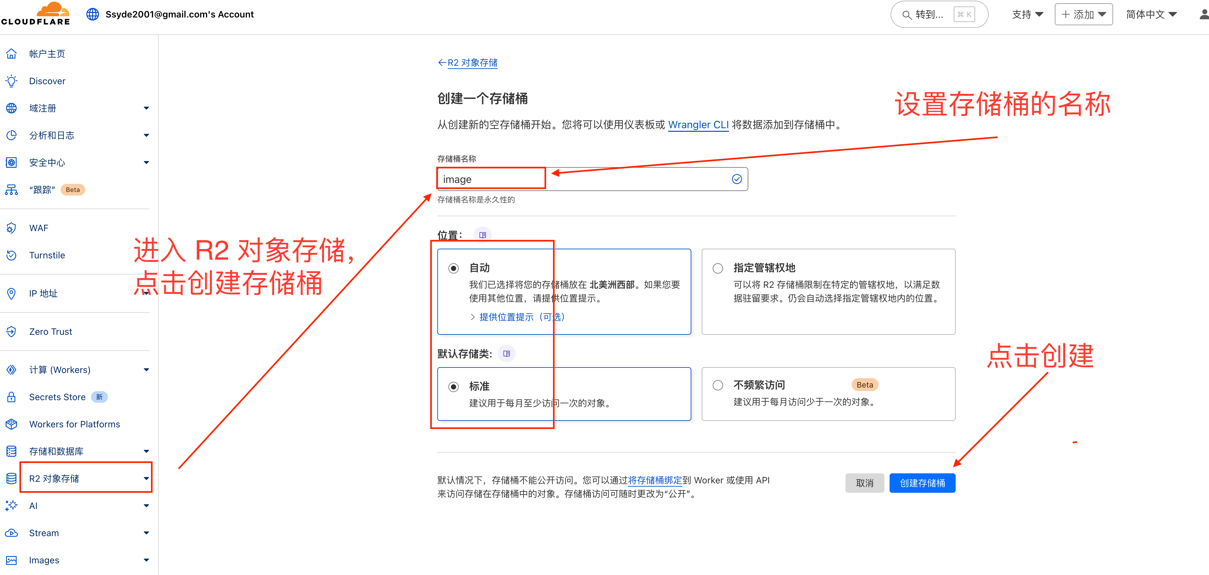Expand the R2 对象存储 section arrow
The height and width of the screenshot is (575, 1209).
click(x=146, y=479)
